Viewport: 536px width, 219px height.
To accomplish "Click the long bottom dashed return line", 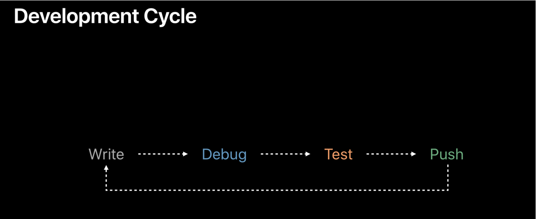I will [x=277, y=190].
